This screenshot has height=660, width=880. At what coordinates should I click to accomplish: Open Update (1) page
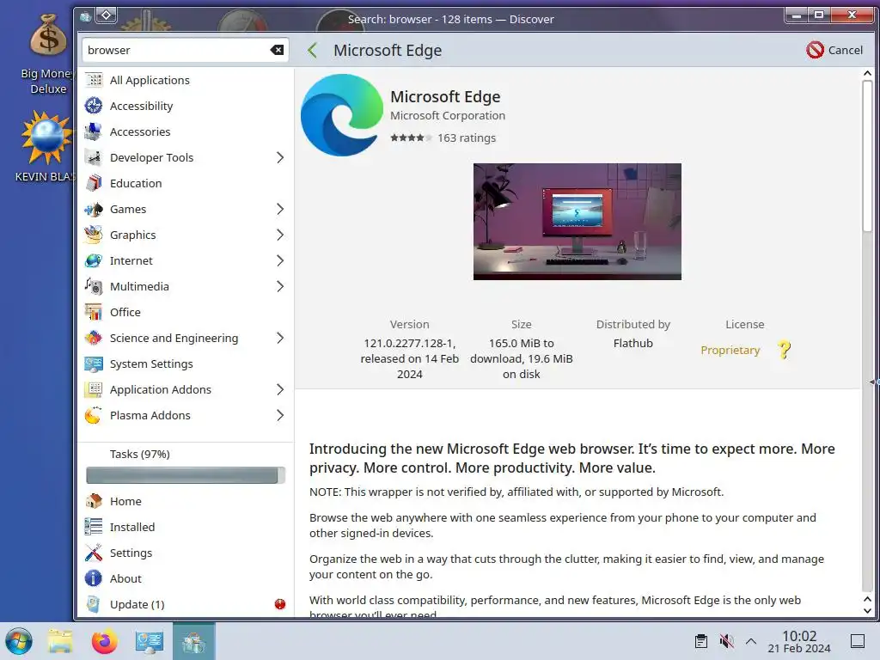pyautogui.click(x=185, y=604)
